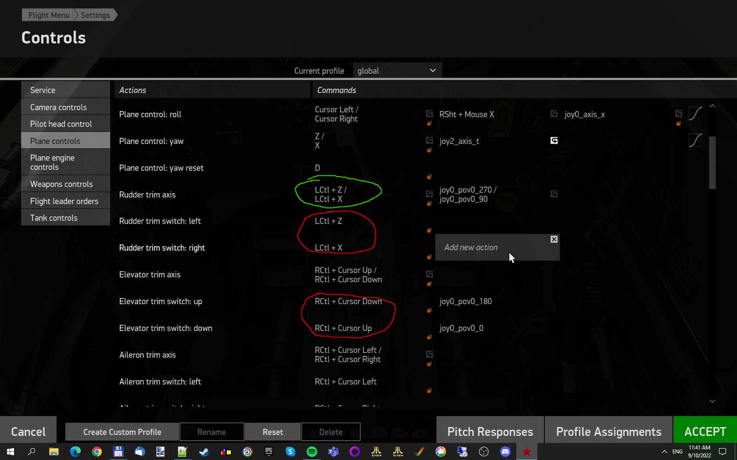The image size is (737, 460).
Task: Click the Reset button
Action: tap(273, 432)
